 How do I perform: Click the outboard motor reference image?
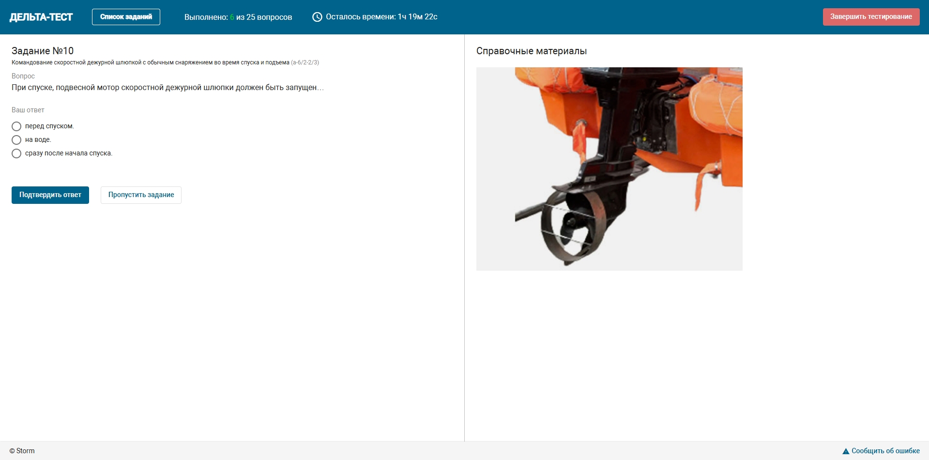click(x=609, y=169)
